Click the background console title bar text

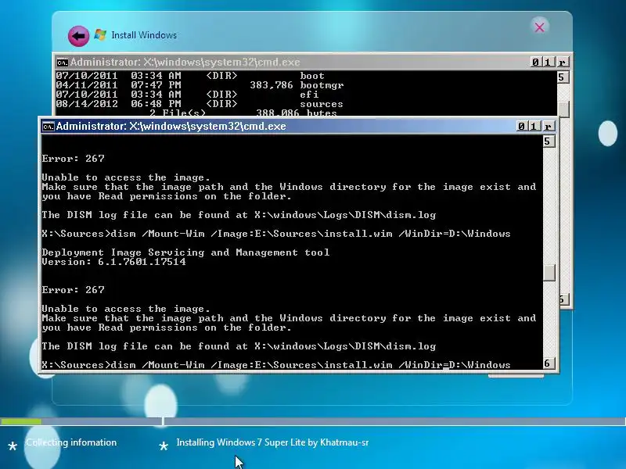(185, 63)
